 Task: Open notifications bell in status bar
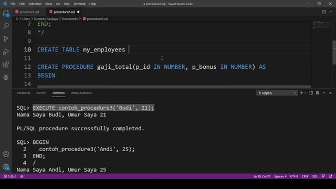coord(331,176)
